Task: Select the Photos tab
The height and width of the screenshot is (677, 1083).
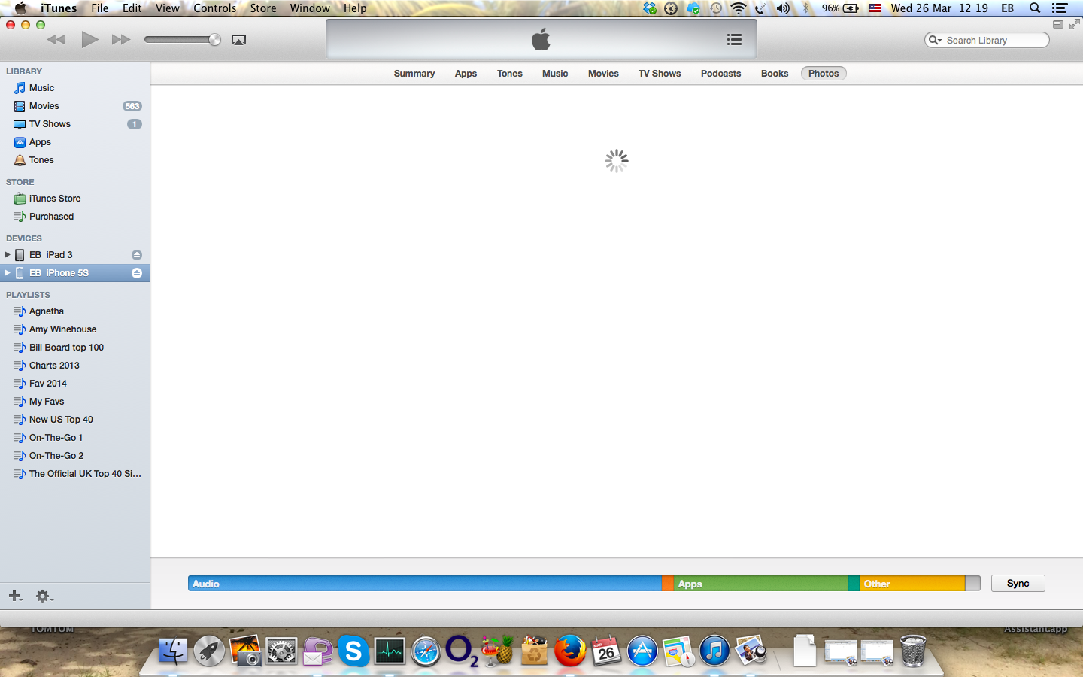Action: click(824, 74)
